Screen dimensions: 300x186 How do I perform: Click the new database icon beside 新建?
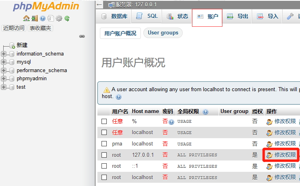click(x=12, y=45)
